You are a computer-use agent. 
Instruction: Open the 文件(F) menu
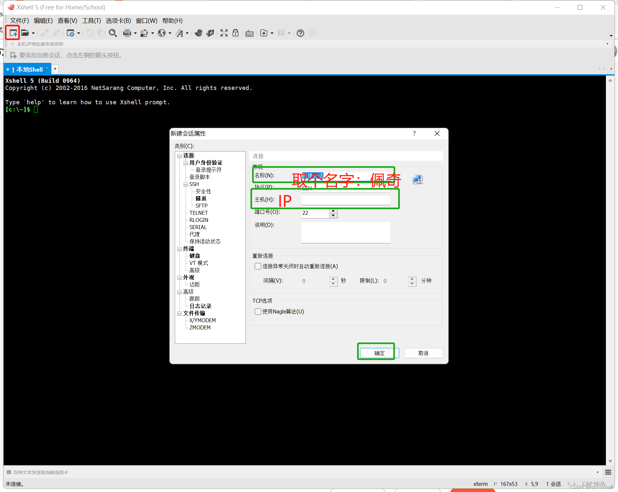19,21
